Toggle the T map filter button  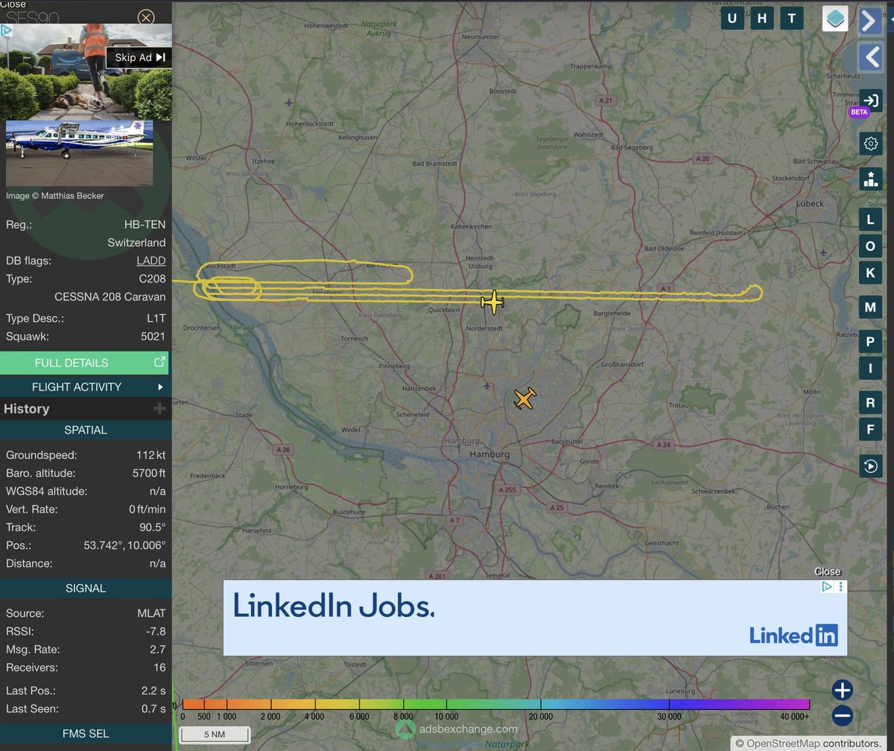[x=791, y=19]
